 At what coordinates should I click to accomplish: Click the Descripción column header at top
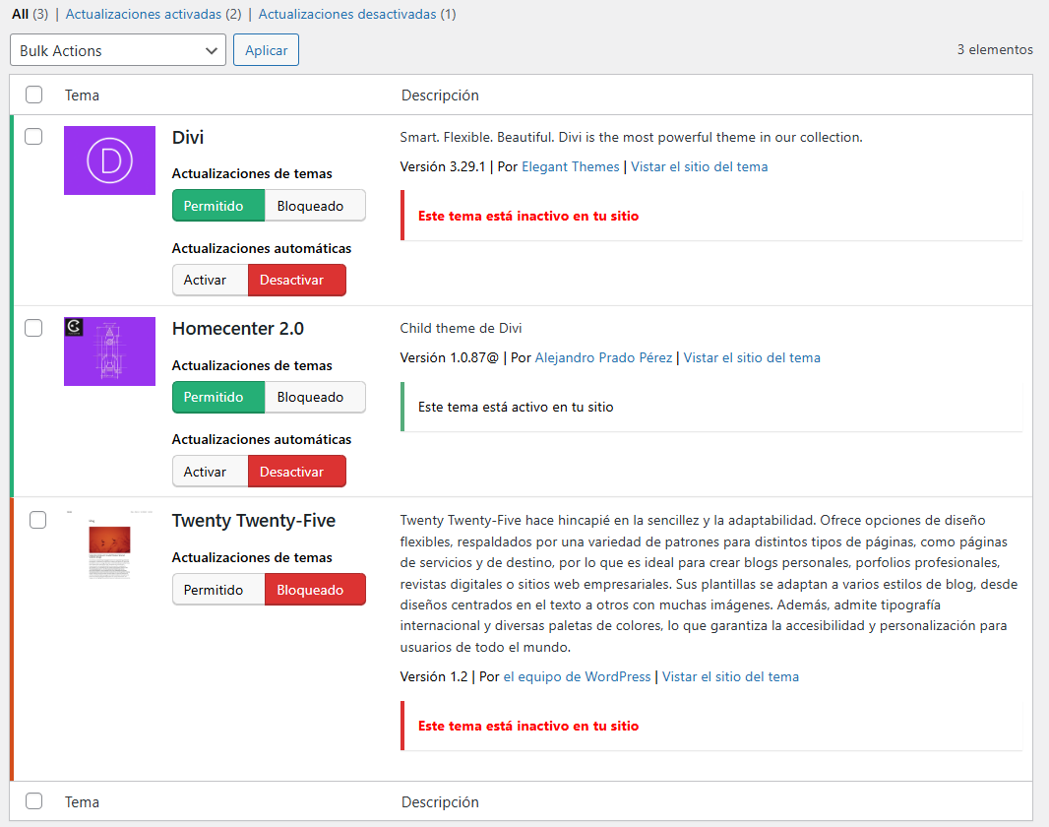[440, 95]
